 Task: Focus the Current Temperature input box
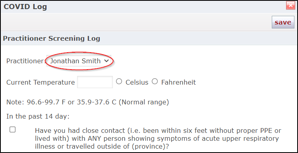(95, 82)
